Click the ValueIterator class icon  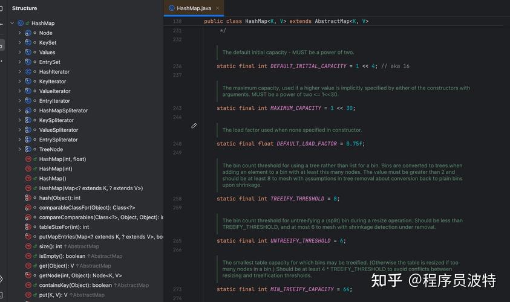[x=28, y=91]
